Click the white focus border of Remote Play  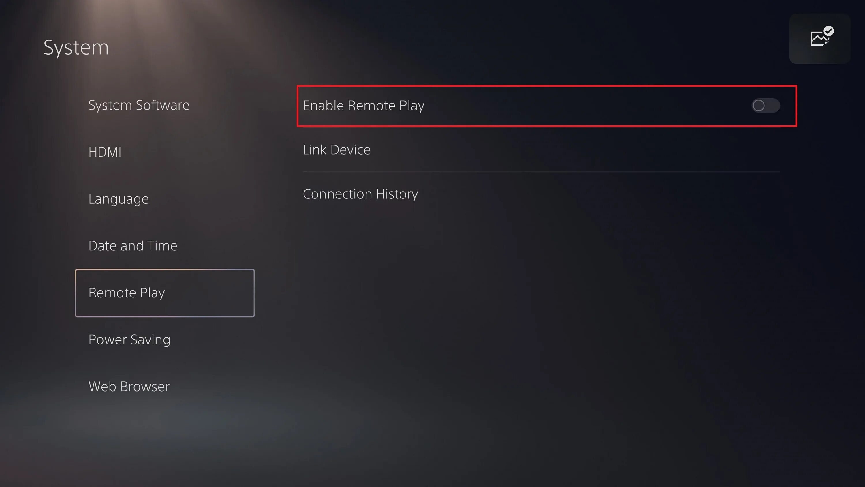click(x=165, y=269)
